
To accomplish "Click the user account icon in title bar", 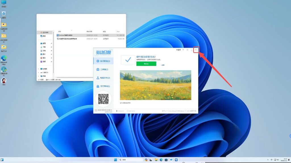I will pos(183,50).
